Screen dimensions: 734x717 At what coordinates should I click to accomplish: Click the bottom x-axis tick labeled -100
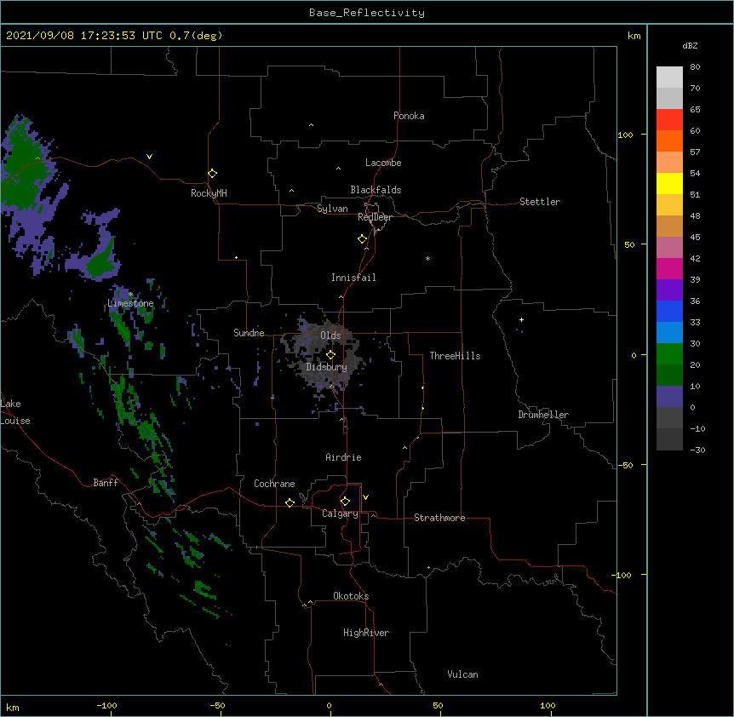(106, 705)
